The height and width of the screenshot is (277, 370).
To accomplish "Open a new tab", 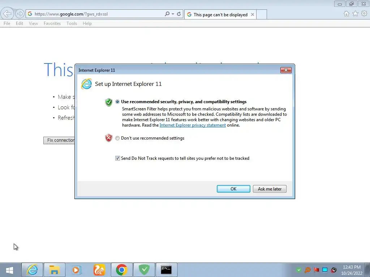I will 262,14.
